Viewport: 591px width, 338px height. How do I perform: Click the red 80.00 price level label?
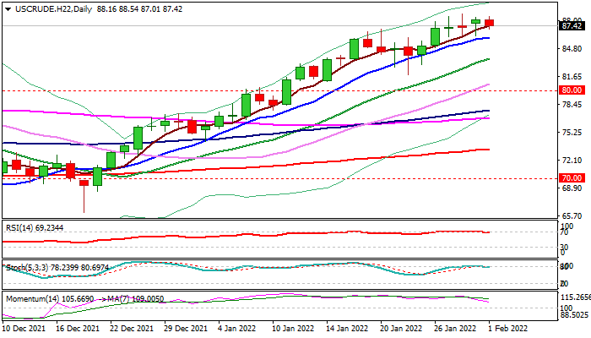pyautogui.click(x=572, y=90)
